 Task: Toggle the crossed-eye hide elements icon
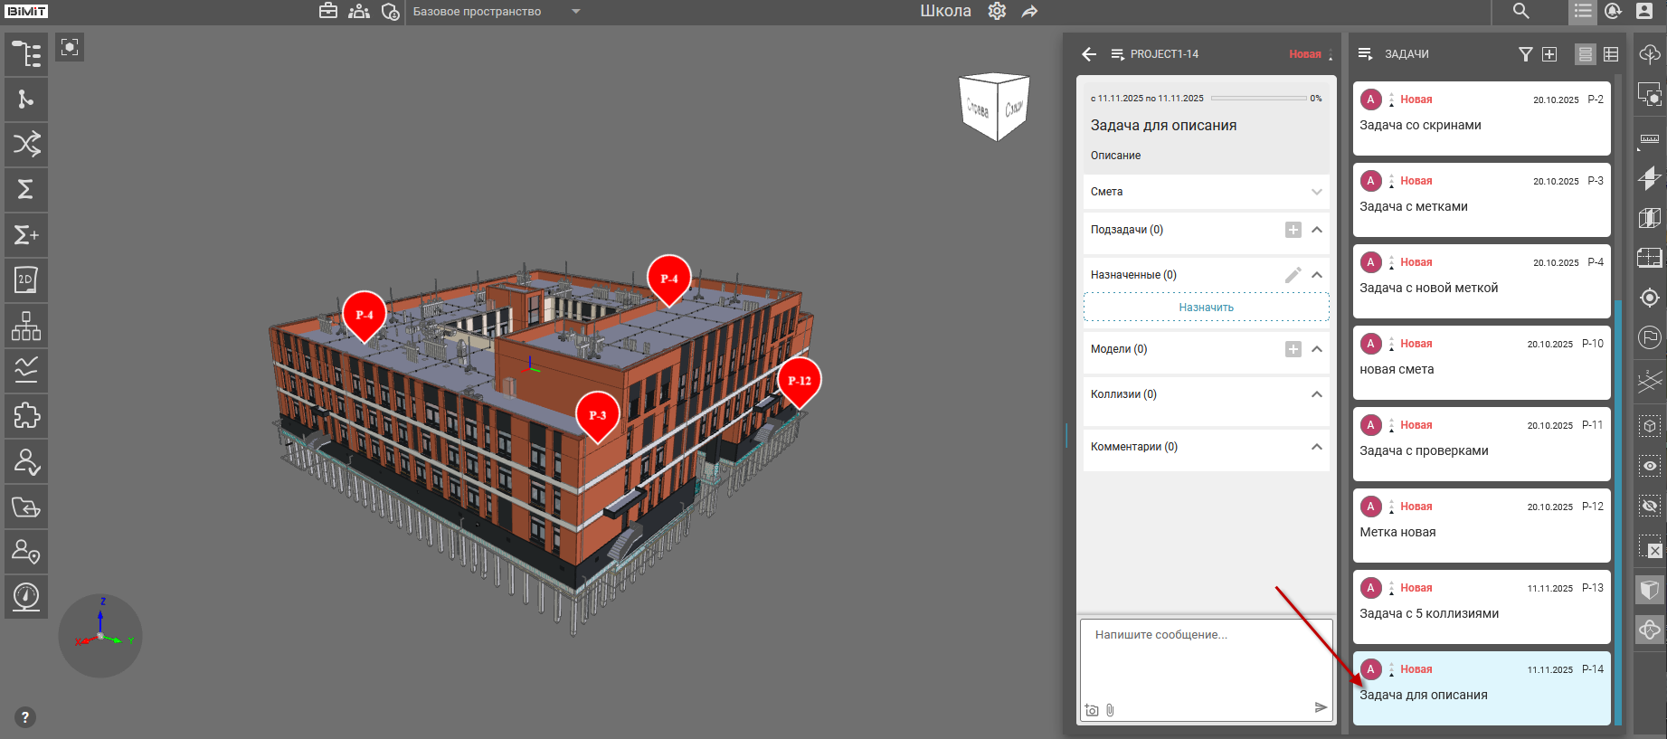click(x=1650, y=506)
